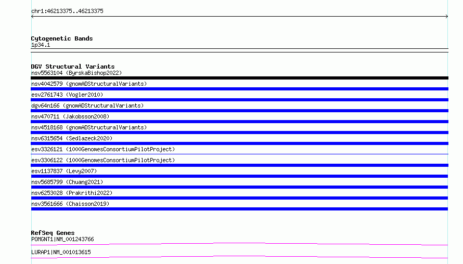463x264 pixels.
Task: Click variant label nsv6253028 (Prakrithi2022)
Action: (72, 193)
